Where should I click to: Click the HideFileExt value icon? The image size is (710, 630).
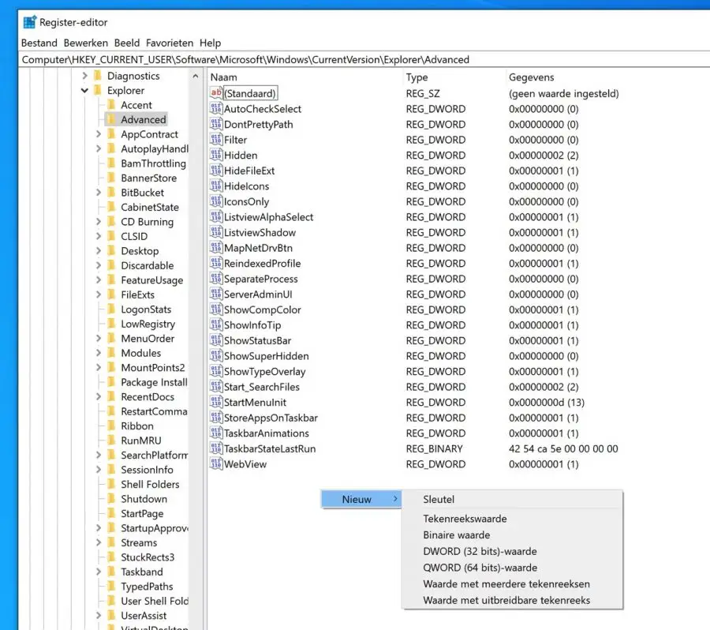coord(216,171)
